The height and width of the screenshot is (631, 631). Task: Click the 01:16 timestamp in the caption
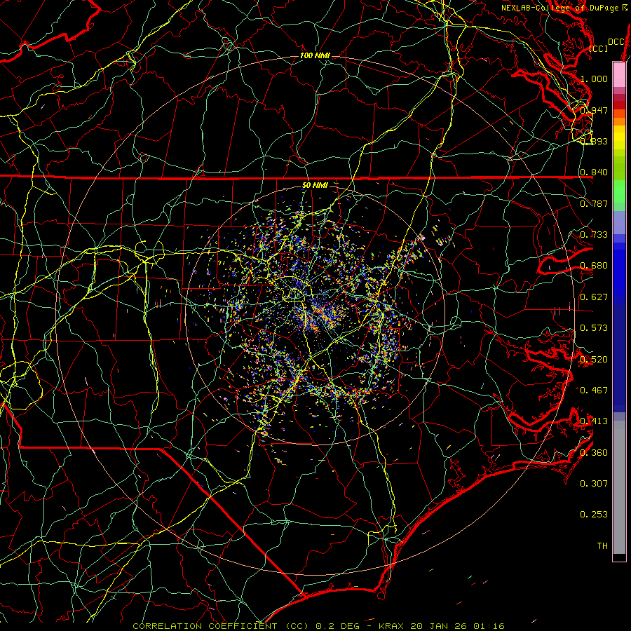click(489, 626)
